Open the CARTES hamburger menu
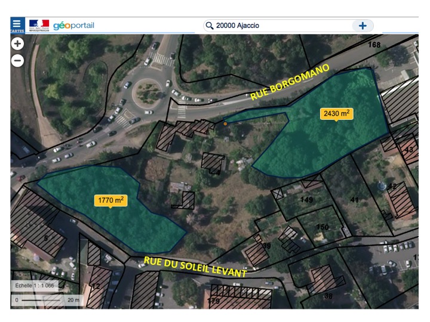This screenshot has width=430, height=322. tap(17, 26)
